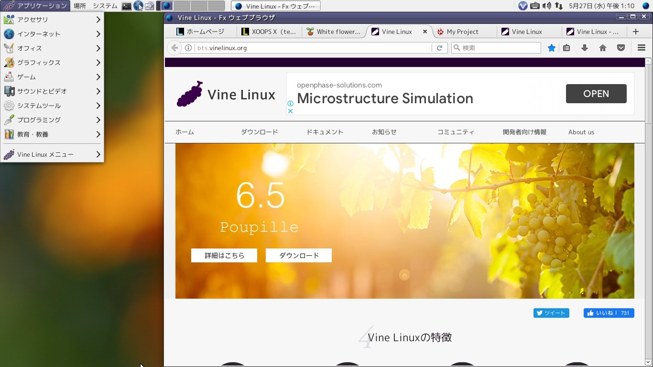Click the blue globe icon at panel's right end
This screenshot has height=367, width=653.
coord(646,6)
